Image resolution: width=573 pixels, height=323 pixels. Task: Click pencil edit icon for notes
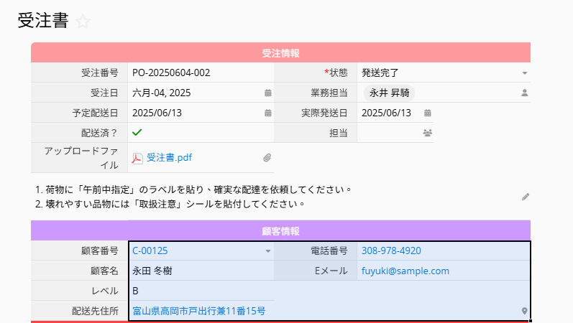tap(526, 197)
